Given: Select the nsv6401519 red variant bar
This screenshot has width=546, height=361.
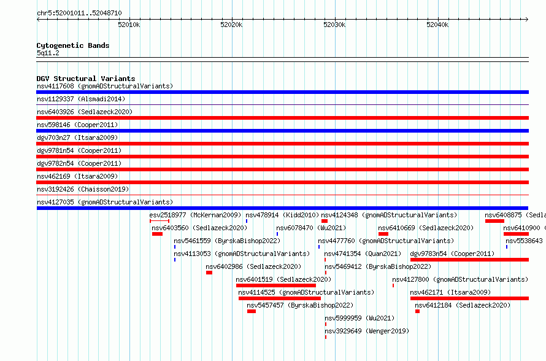Looking at the screenshot, I should click(x=276, y=285).
